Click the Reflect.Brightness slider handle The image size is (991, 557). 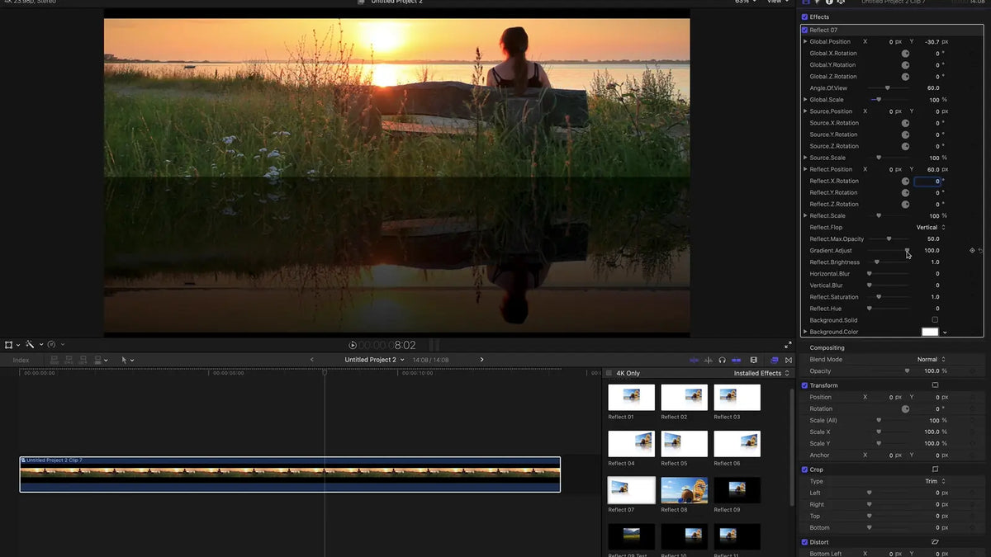click(x=877, y=262)
